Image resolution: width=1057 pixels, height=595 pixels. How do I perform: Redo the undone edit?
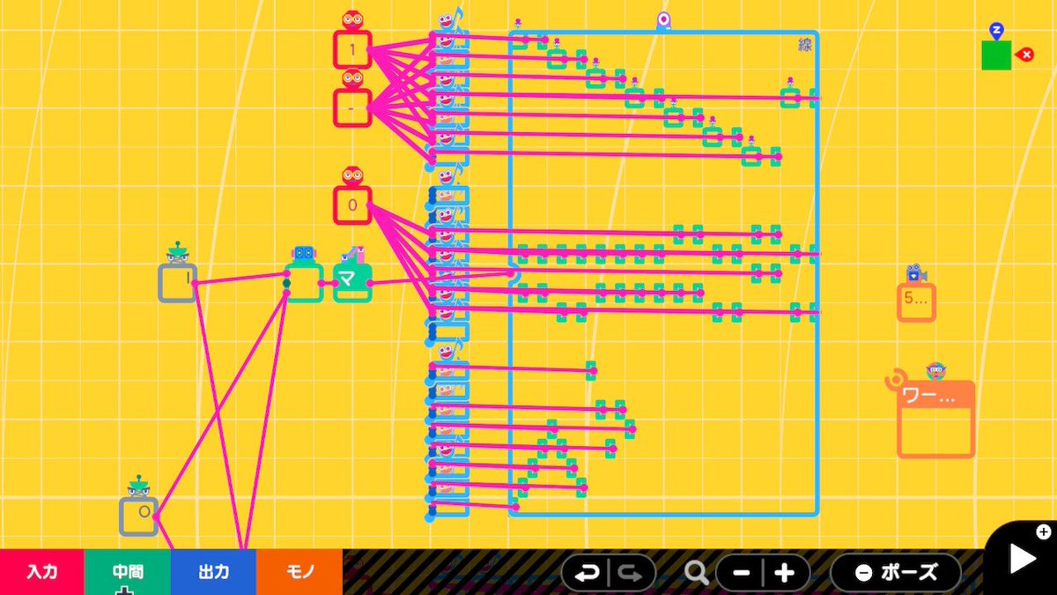(631, 573)
